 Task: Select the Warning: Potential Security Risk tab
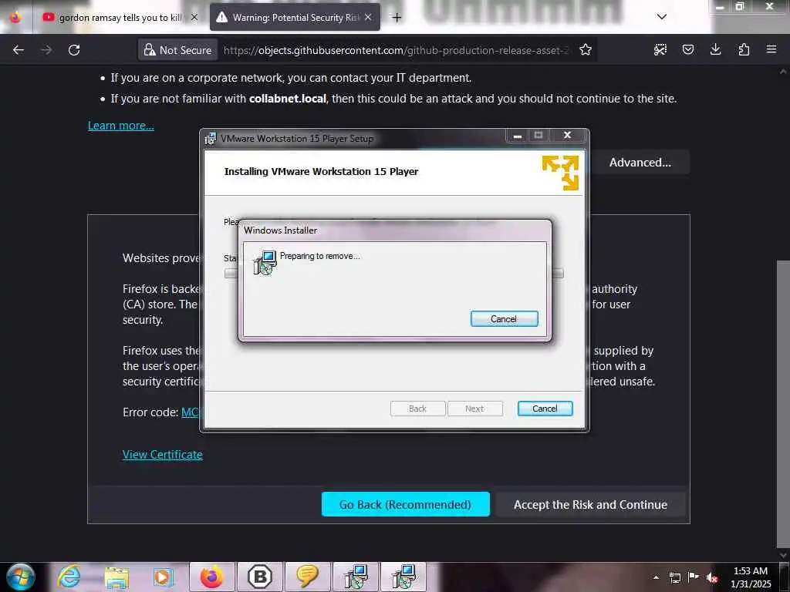295,18
